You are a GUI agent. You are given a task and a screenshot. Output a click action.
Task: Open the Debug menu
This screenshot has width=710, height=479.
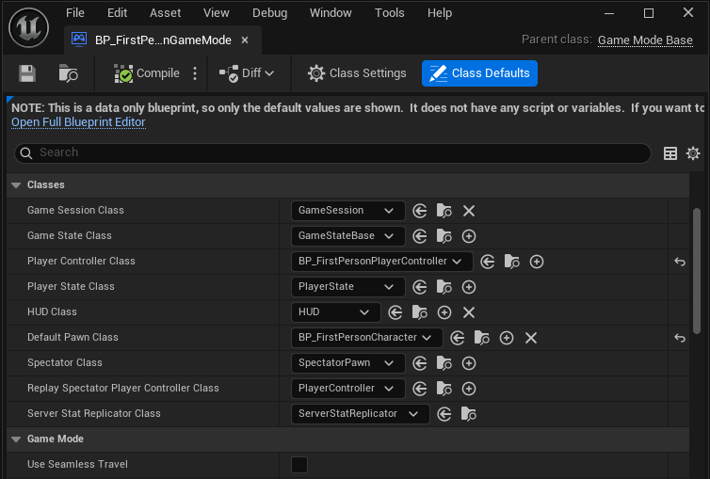point(269,13)
